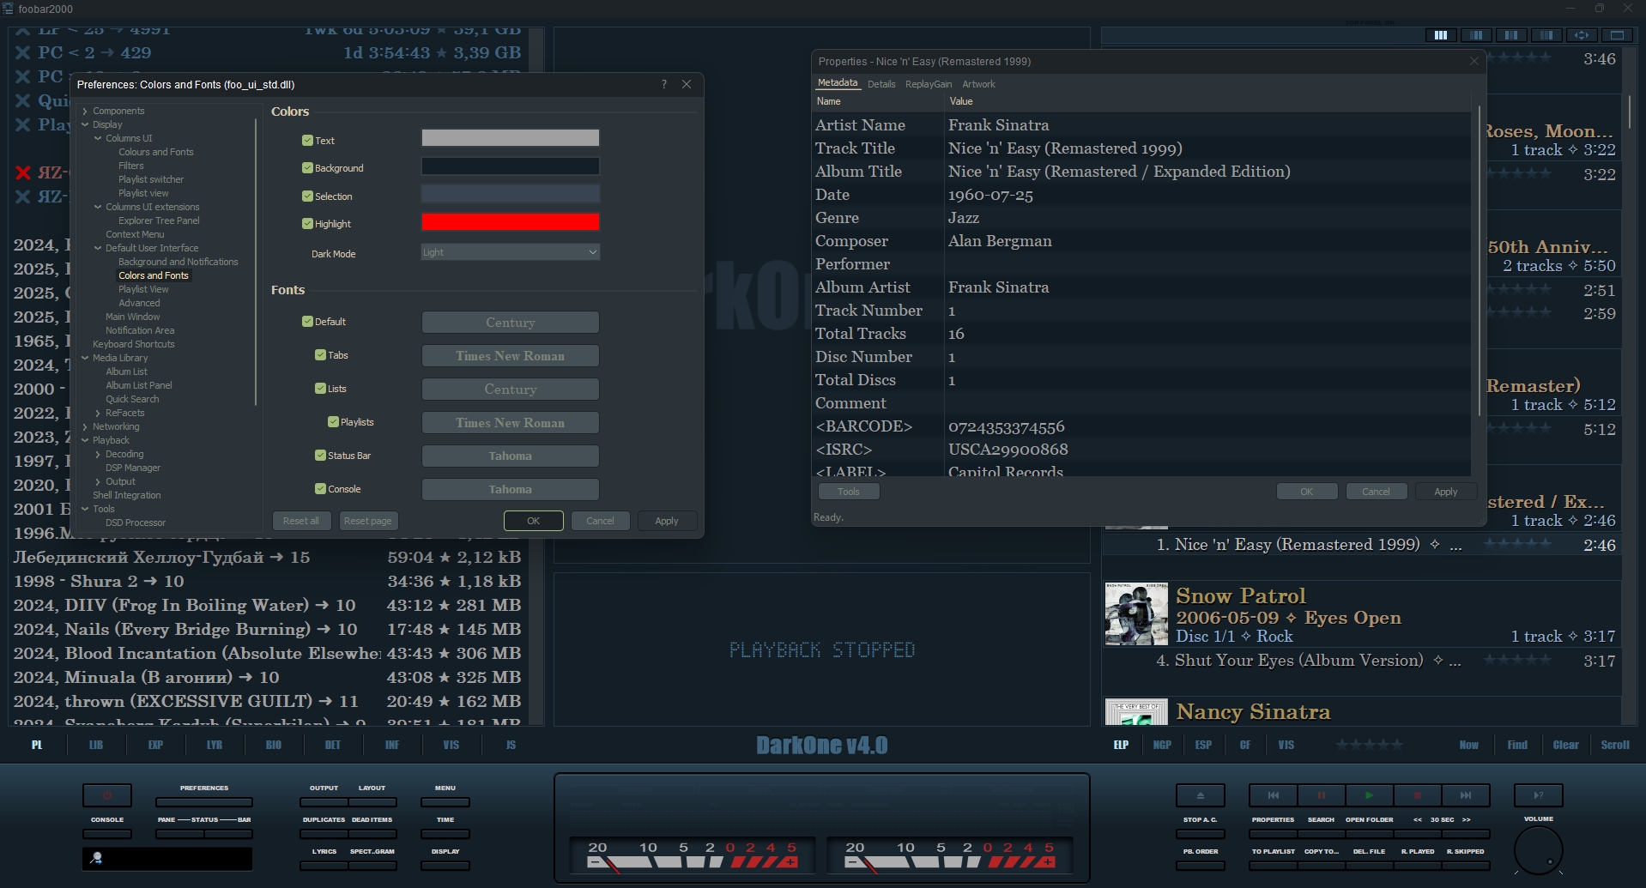Expand the Networking tree node
The height and width of the screenshot is (888, 1646).
pyautogui.click(x=85, y=426)
